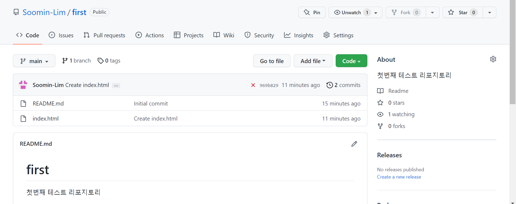Click the fork icon beside 0 forks
Screen dimensions: 516x204
pyautogui.click(x=380, y=126)
